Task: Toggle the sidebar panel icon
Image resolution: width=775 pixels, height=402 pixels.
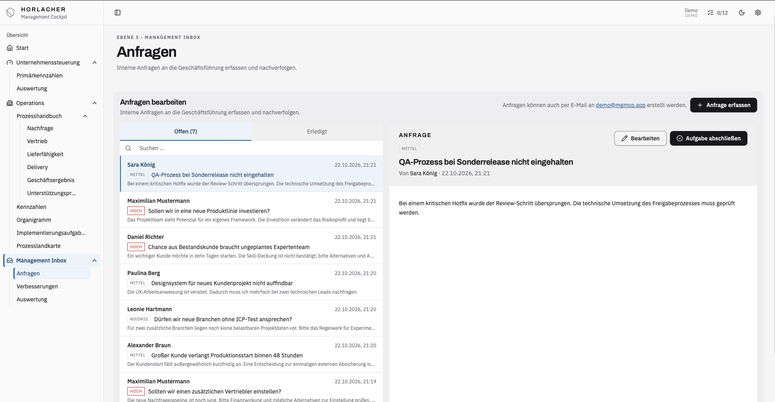Action: click(x=118, y=13)
